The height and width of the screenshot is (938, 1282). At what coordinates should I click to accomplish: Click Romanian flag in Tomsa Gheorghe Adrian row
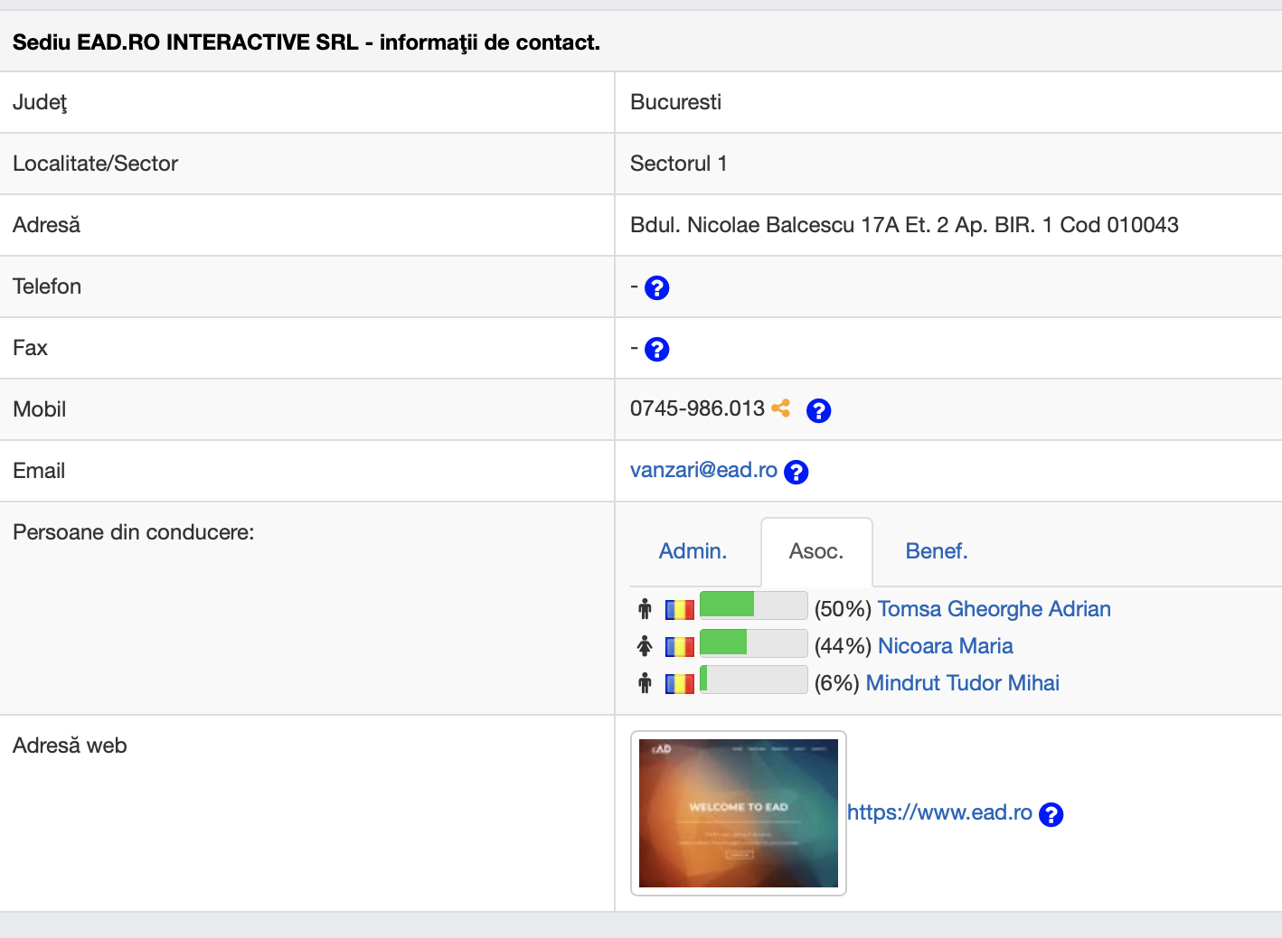(680, 610)
